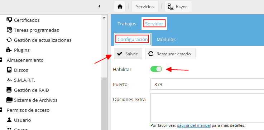The height and width of the screenshot is (130, 264).
Task: Click the Restaurar estado button
Action: tap(170, 54)
